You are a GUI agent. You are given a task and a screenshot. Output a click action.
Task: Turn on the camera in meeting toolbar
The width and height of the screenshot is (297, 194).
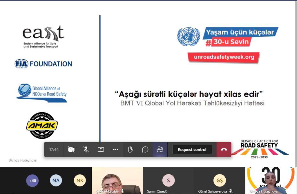coord(71,149)
